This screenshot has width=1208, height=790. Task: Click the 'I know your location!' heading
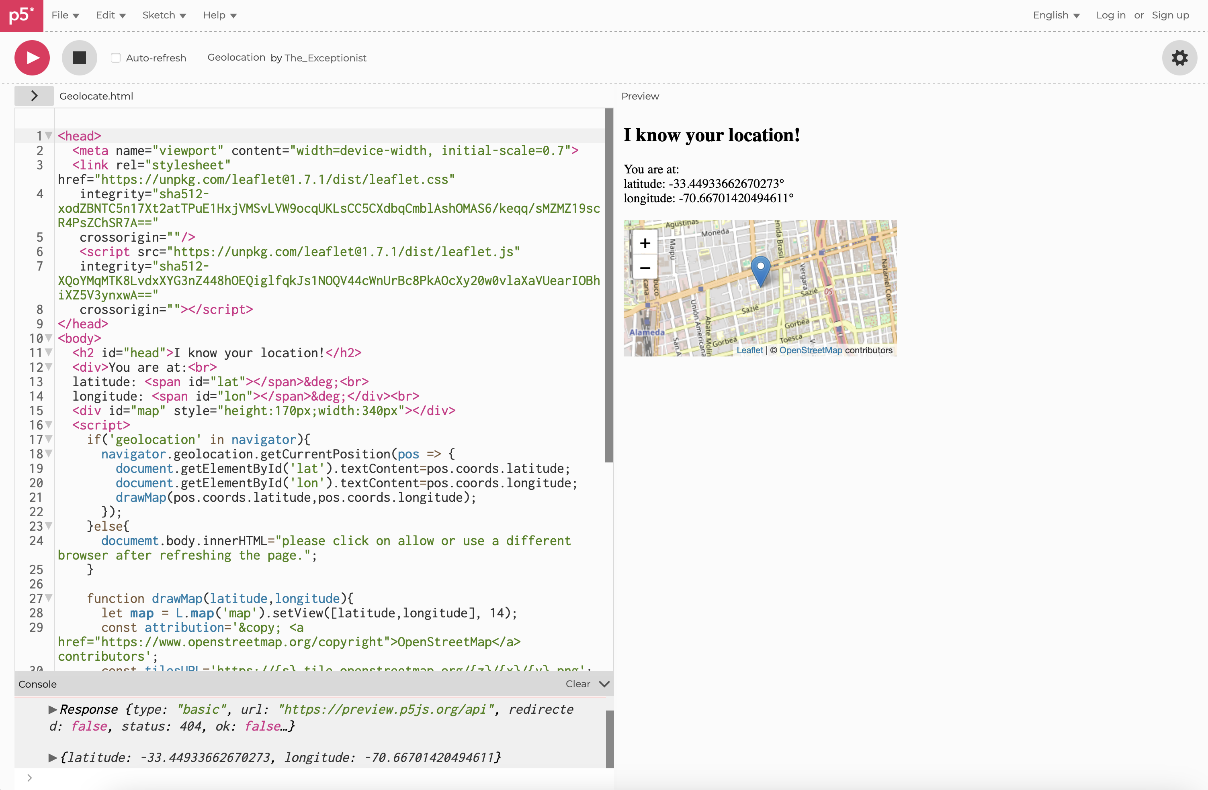tap(712, 135)
